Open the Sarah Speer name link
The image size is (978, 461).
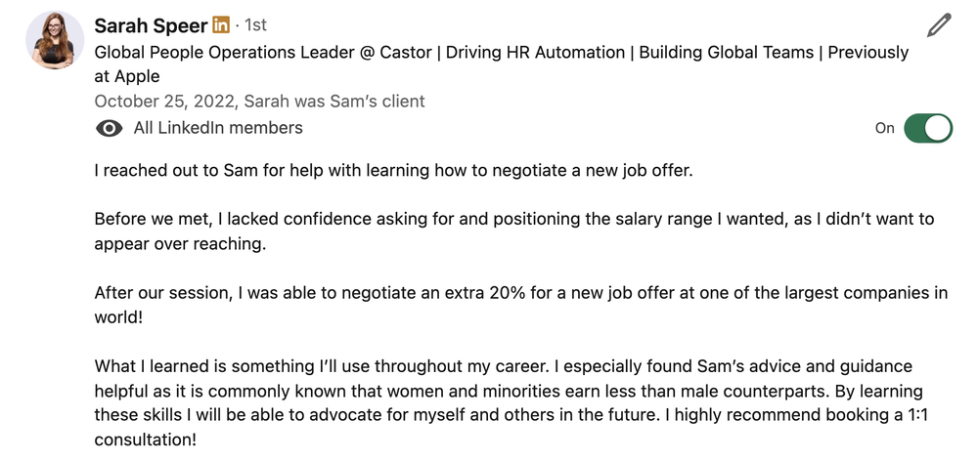(151, 25)
